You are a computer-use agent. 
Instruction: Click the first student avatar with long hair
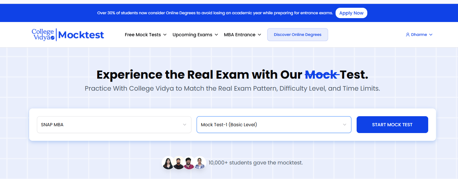(168, 163)
